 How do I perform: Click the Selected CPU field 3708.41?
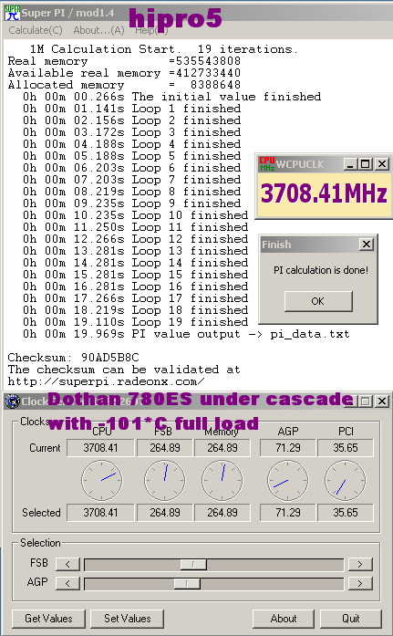(x=100, y=513)
